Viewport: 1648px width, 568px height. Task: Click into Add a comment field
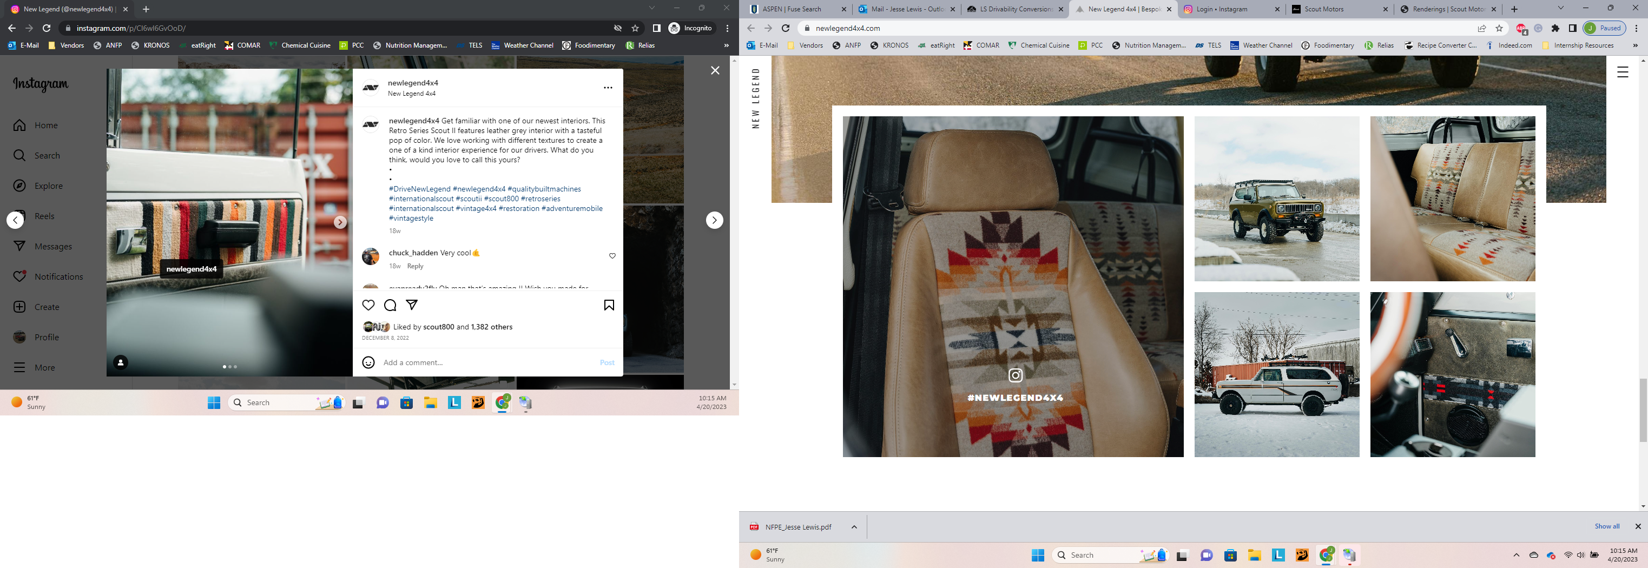pyautogui.click(x=486, y=362)
